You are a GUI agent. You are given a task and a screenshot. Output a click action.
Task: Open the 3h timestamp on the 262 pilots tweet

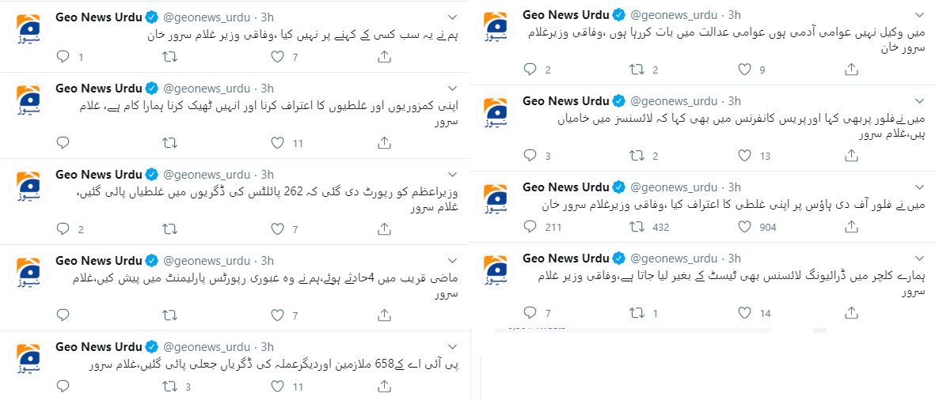268,174
